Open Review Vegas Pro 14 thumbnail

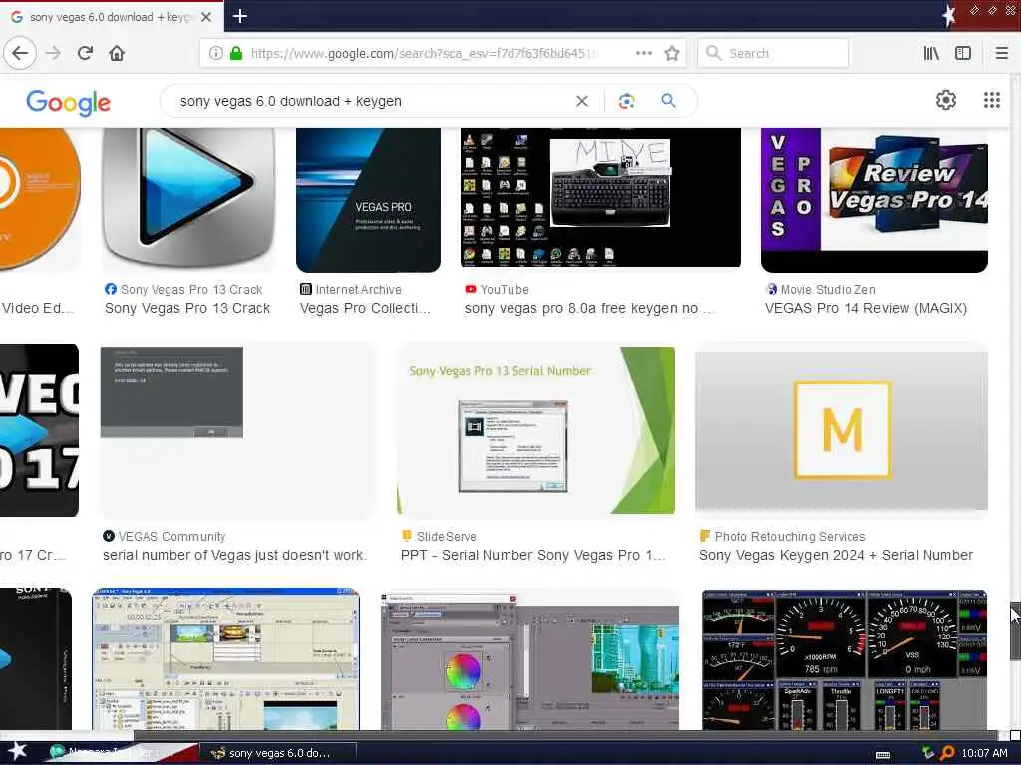tap(873, 199)
